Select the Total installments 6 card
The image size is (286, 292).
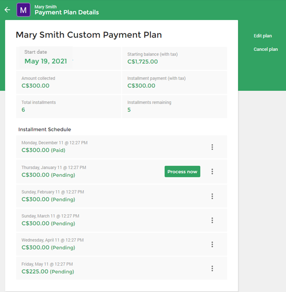69,106
